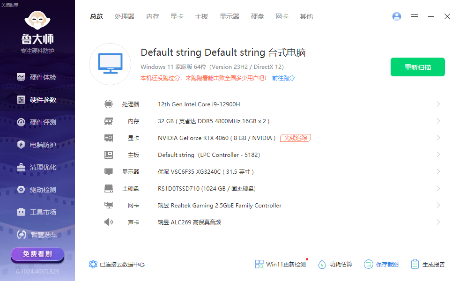Image resolution: width=459 pixels, height=281 pixels.
Task: Switch to the 显示器 tab
Action: pos(229,17)
